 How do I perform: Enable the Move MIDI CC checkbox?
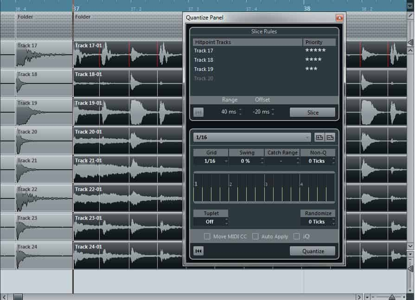coord(207,236)
